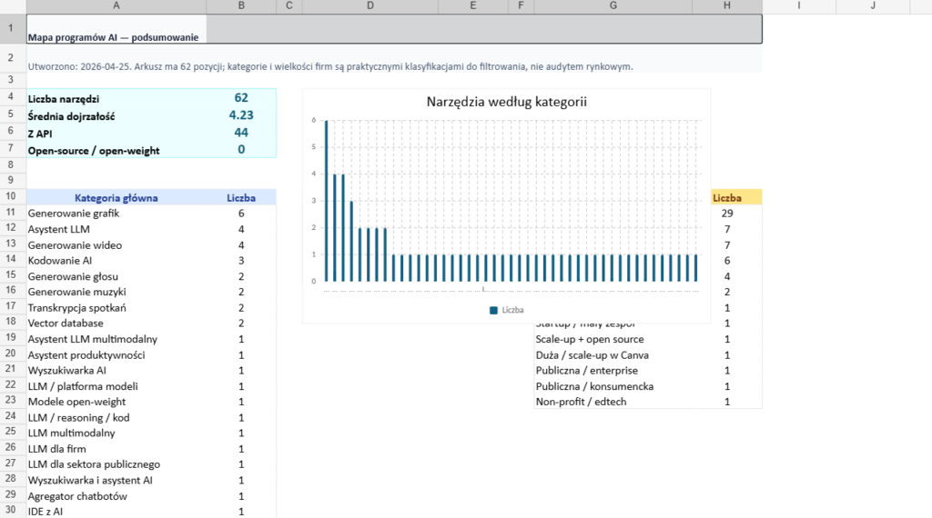932x518 pixels.
Task: Select the chart title Narzędzia według kategorii
Action: click(506, 102)
